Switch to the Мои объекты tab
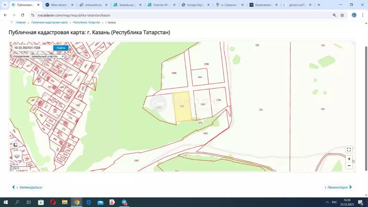The height and width of the screenshot is (207, 368). pyautogui.click(x=59, y=5)
